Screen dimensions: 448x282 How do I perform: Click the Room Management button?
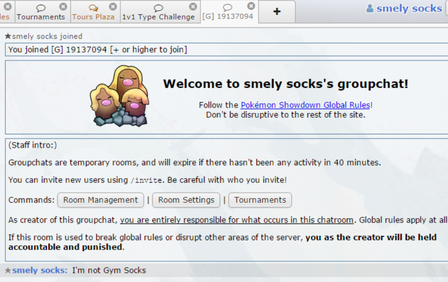(x=101, y=200)
